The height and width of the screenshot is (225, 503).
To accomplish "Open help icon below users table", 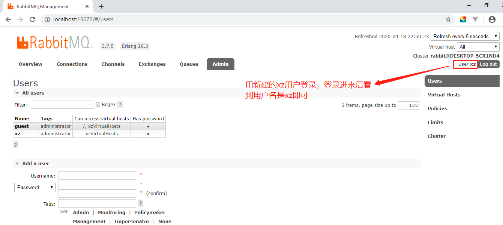I will pyautogui.click(x=15, y=145).
